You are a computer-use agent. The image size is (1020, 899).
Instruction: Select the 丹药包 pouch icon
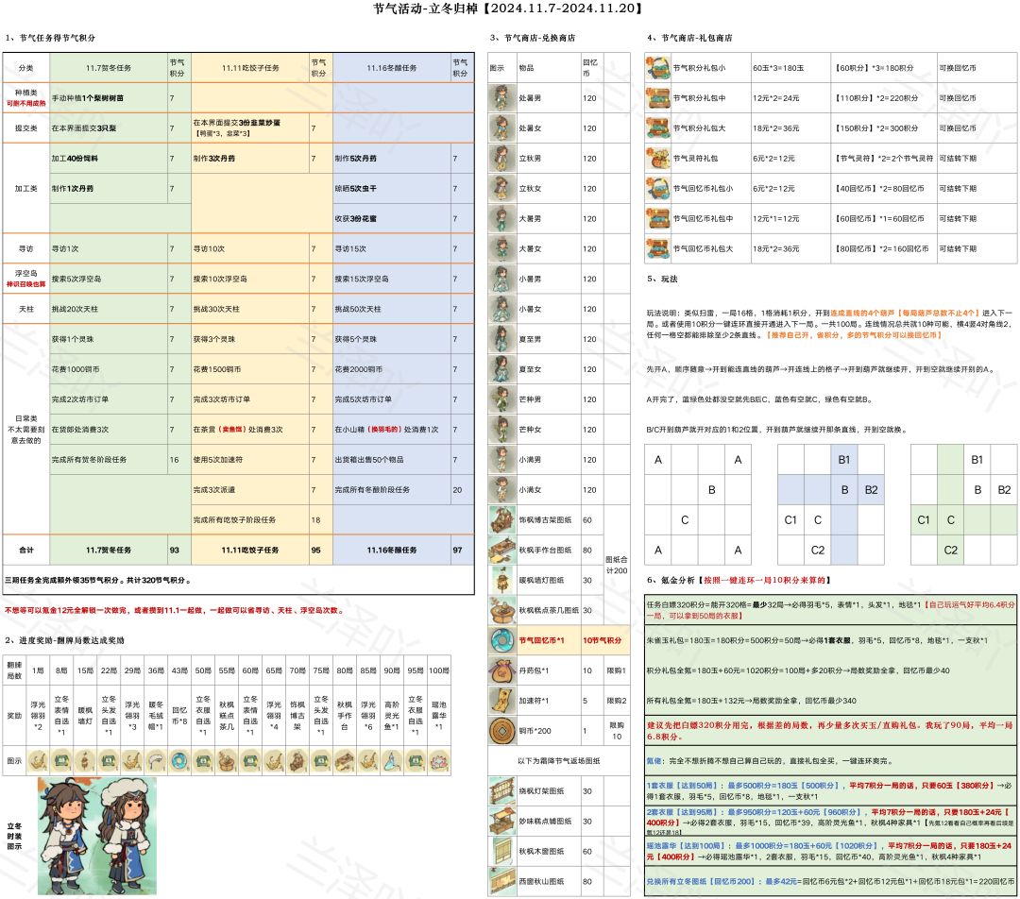(502, 670)
